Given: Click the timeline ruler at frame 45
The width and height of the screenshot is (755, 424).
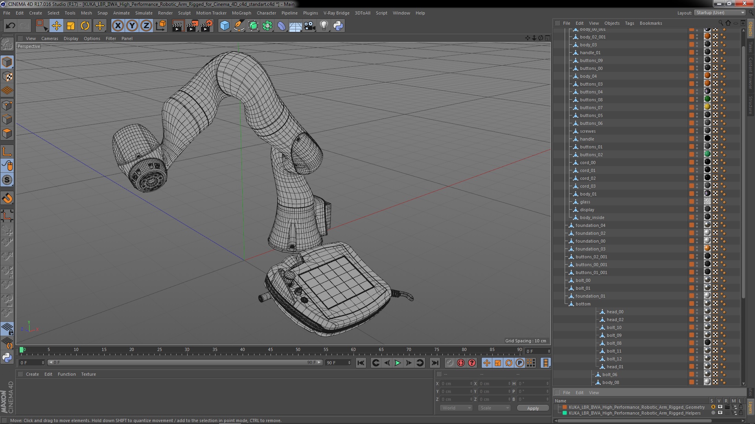Looking at the screenshot, I should (270, 350).
